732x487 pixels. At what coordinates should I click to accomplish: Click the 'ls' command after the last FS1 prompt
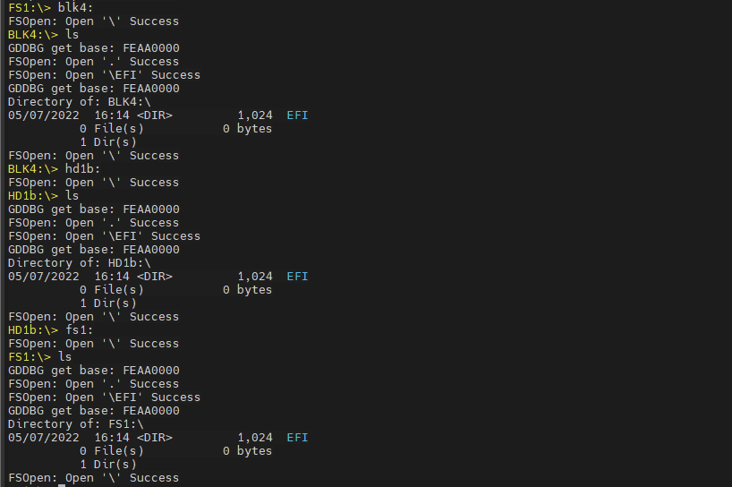coord(65,357)
